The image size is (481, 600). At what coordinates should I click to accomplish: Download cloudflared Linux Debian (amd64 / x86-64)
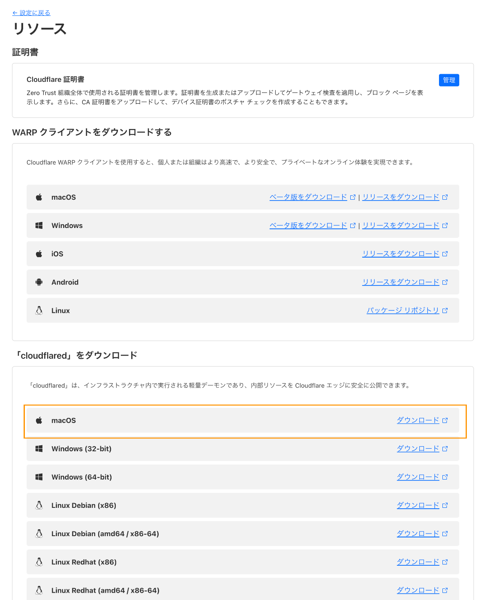pos(418,534)
